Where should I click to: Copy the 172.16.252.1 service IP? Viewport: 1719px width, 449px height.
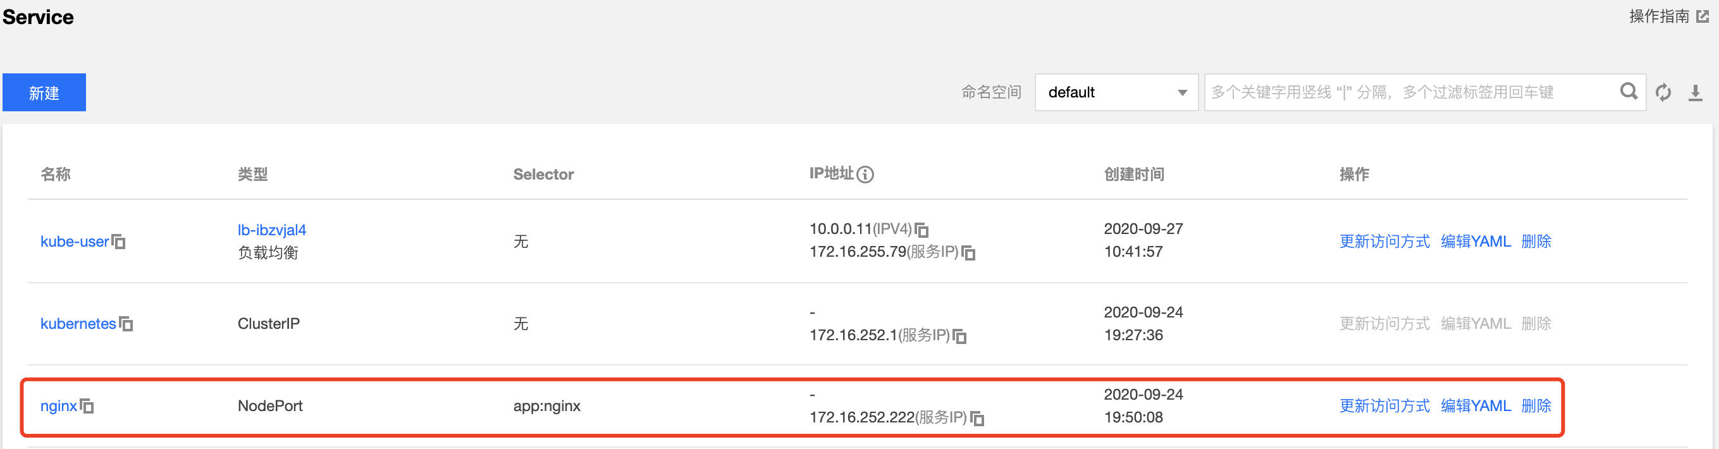(x=959, y=336)
